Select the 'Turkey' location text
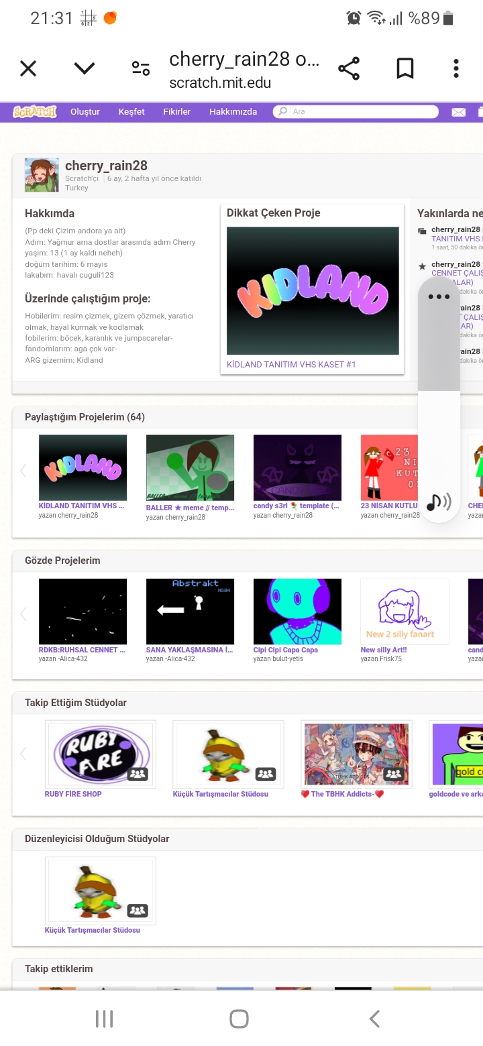This screenshot has width=483, height=1046. pyautogui.click(x=76, y=188)
